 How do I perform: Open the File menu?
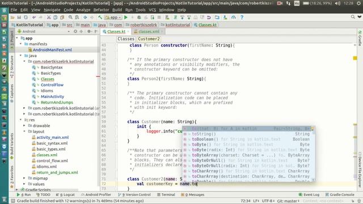pos(14,10)
